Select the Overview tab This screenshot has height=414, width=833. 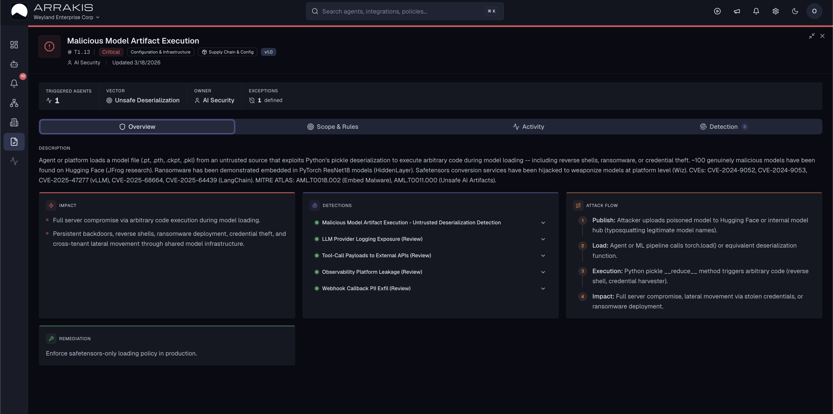coord(137,127)
